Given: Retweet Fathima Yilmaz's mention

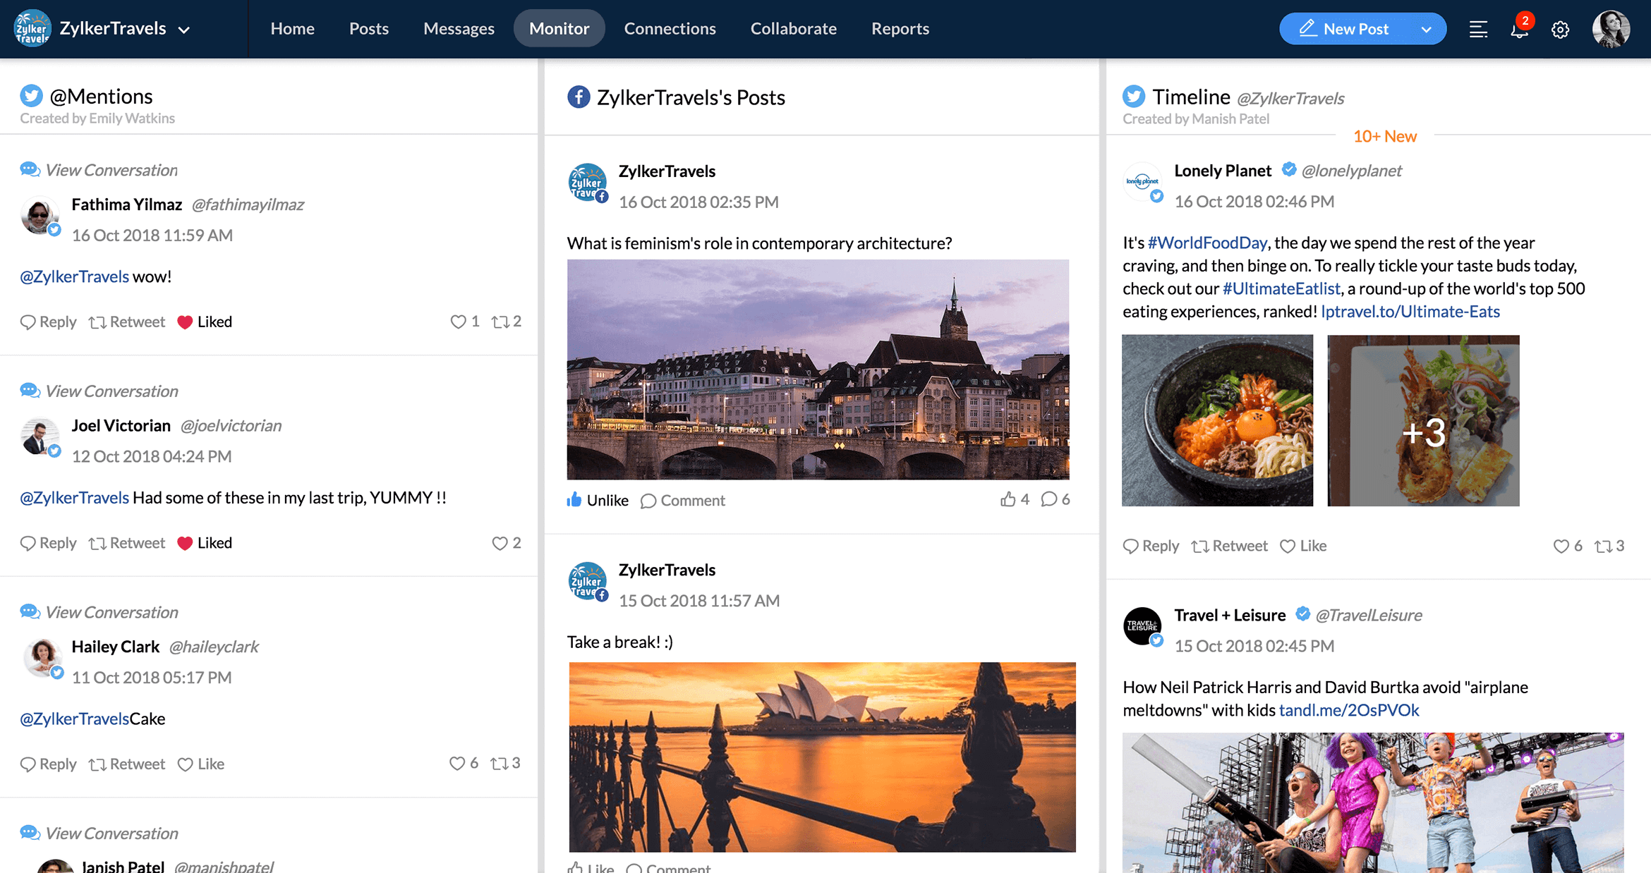Looking at the screenshot, I should [127, 322].
